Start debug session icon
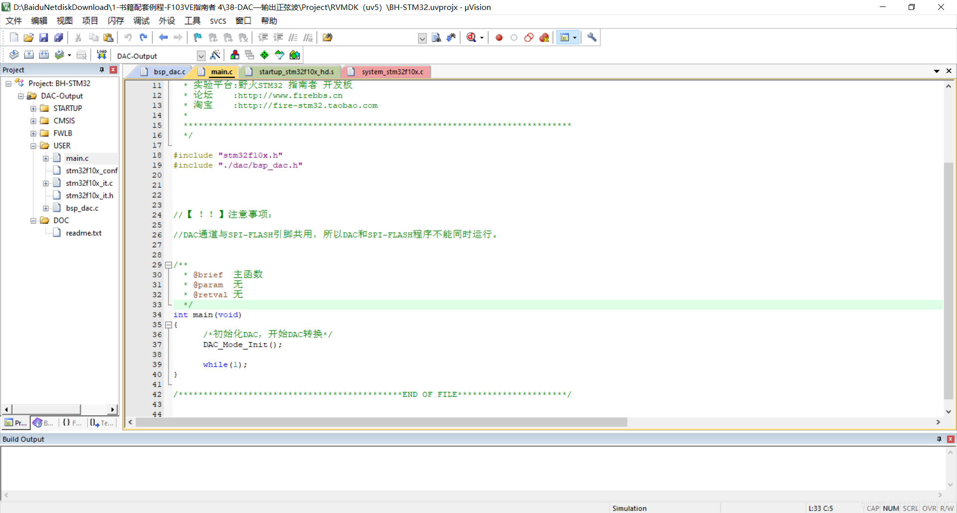 [472, 37]
